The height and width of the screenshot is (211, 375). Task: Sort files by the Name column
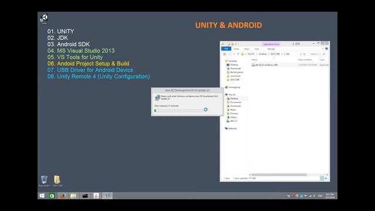point(254,60)
